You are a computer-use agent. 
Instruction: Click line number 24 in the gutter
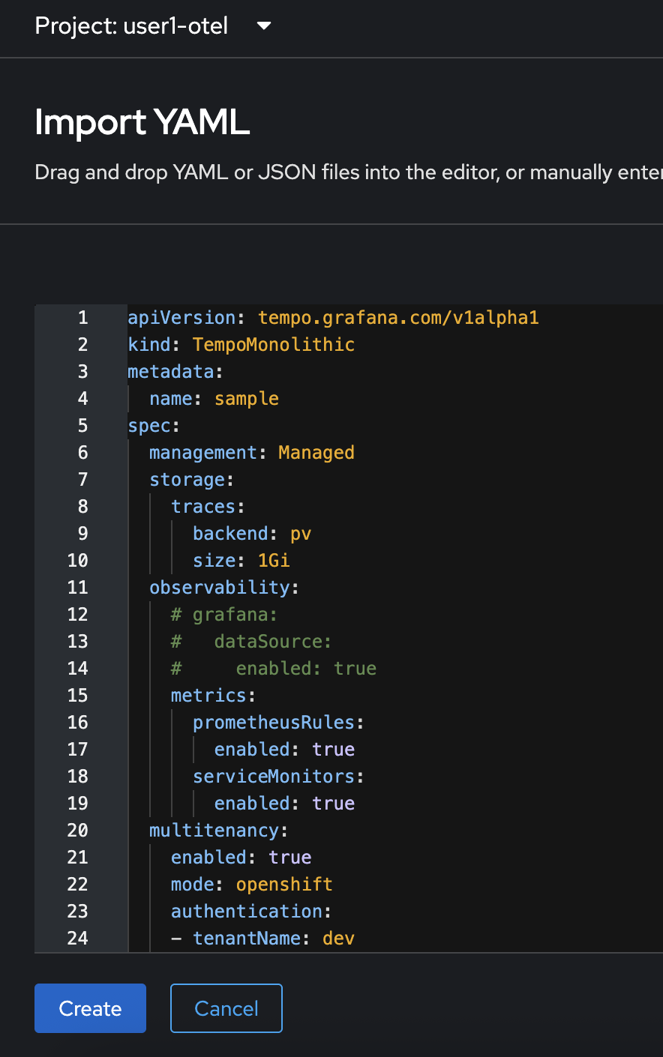[78, 939]
